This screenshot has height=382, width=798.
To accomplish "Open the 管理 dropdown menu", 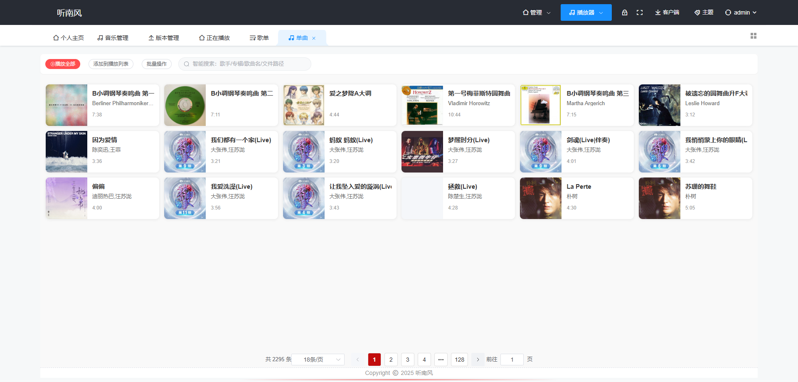I will click(537, 12).
